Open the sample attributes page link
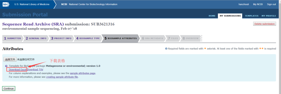 click(x=83, y=73)
